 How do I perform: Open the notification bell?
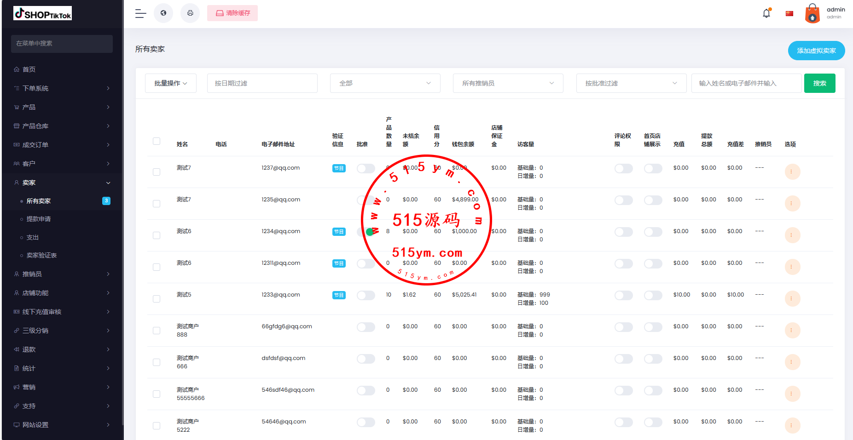coord(766,13)
